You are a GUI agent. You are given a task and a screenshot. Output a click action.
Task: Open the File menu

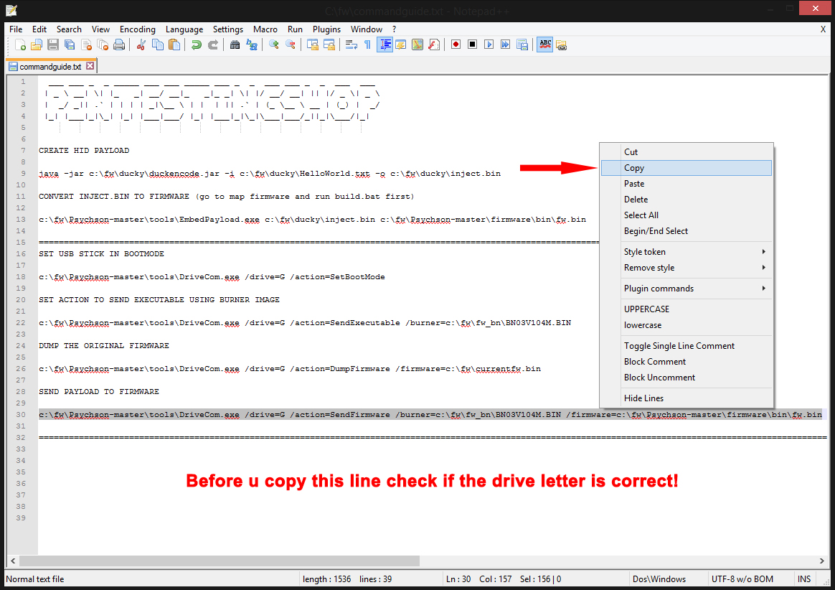pyautogui.click(x=16, y=29)
